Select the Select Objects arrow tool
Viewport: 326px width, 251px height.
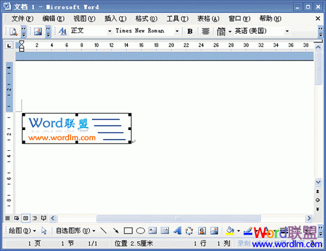pyautogui.click(x=44, y=231)
